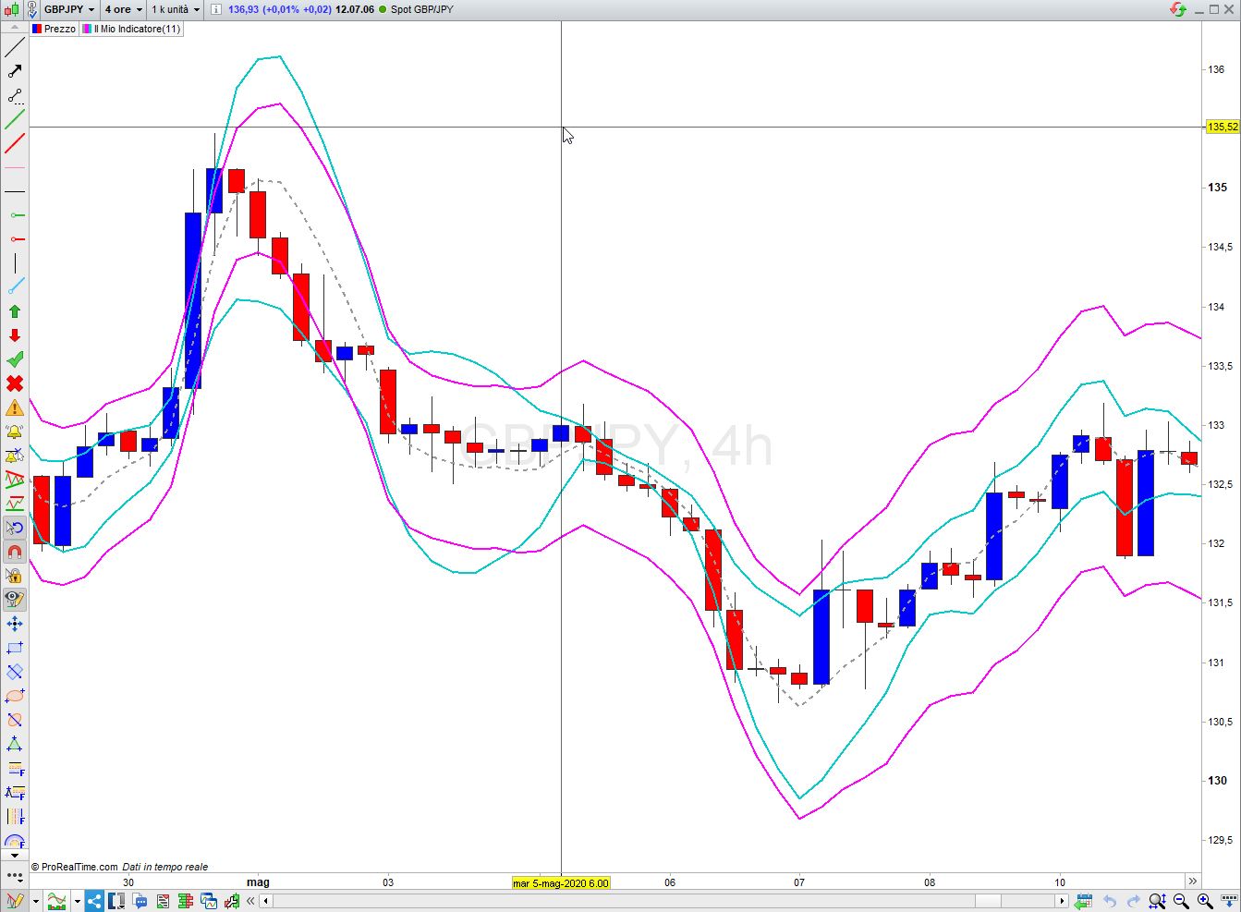Select the vertical line tool
The height and width of the screenshot is (912, 1241).
tap(15, 263)
